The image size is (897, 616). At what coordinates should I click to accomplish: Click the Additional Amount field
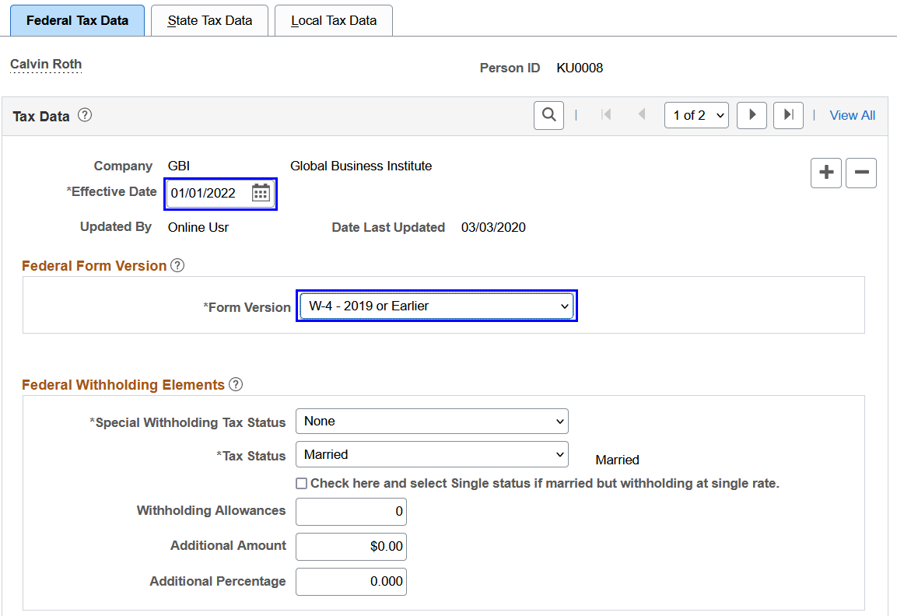tap(351, 546)
